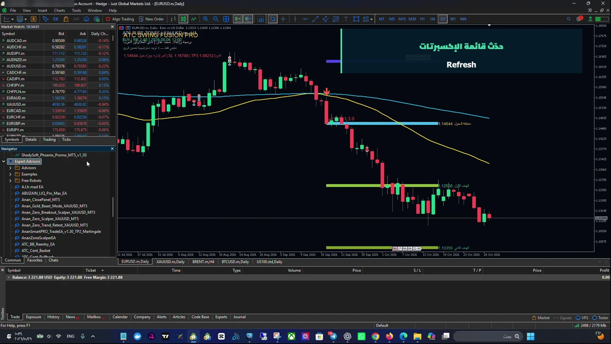
Task: Open Market link in Toolbox bar
Action: point(541,318)
